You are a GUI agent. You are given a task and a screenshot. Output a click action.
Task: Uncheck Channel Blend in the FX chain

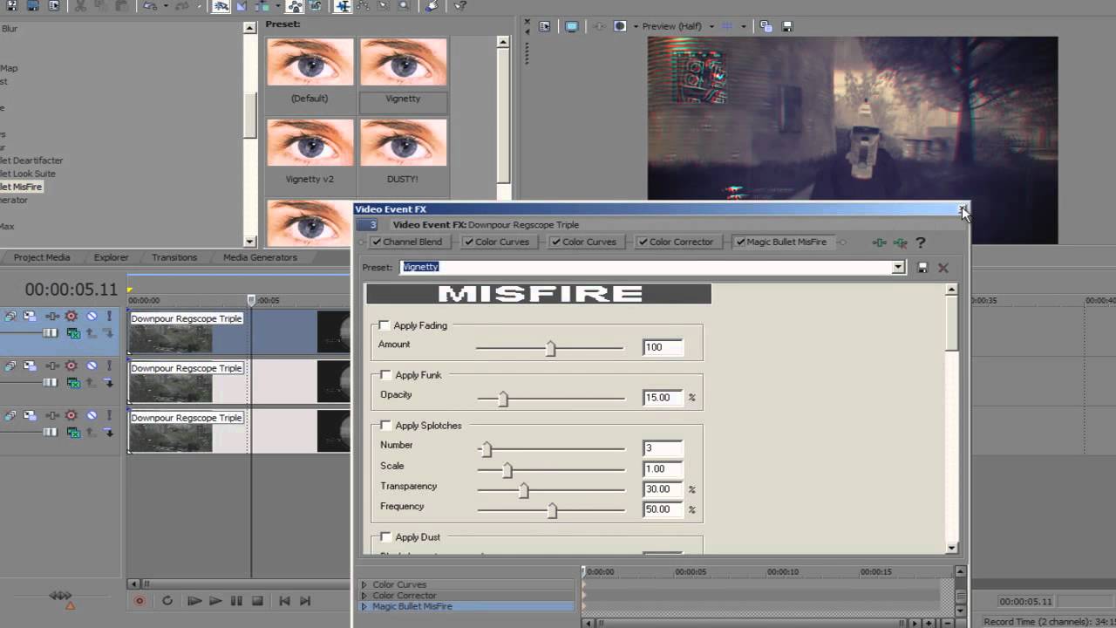point(377,242)
